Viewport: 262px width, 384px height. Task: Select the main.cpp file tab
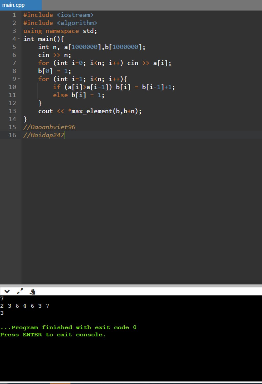[21, 5]
